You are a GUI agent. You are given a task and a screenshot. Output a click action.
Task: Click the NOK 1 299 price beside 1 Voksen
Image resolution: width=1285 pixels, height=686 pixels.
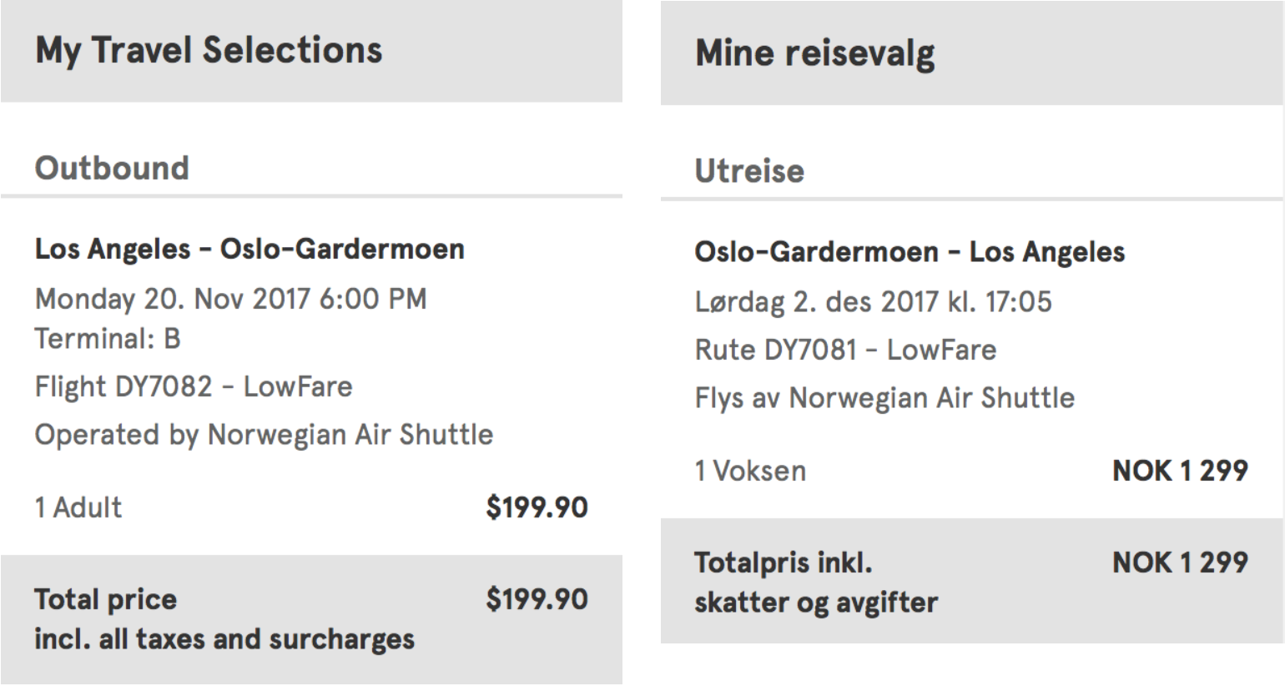click(1180, 471)
